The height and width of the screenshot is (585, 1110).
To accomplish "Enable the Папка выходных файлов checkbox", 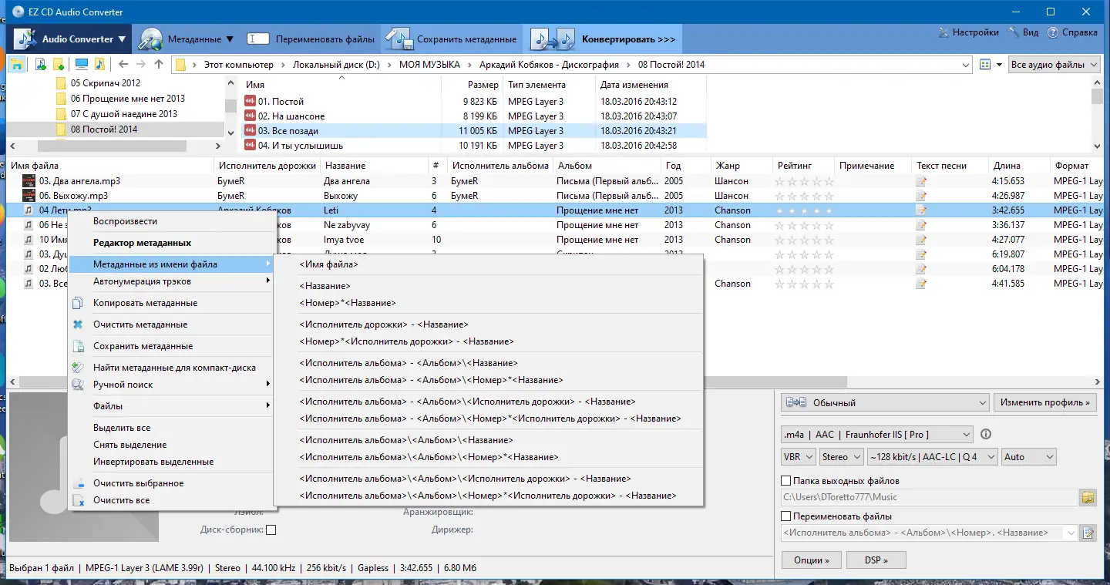I will point(786,481).
